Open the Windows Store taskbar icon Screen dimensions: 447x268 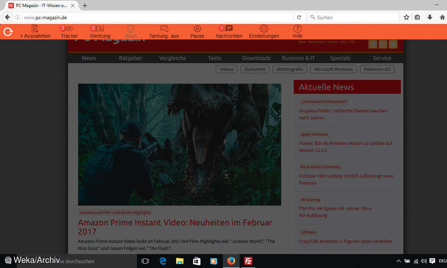197,261
